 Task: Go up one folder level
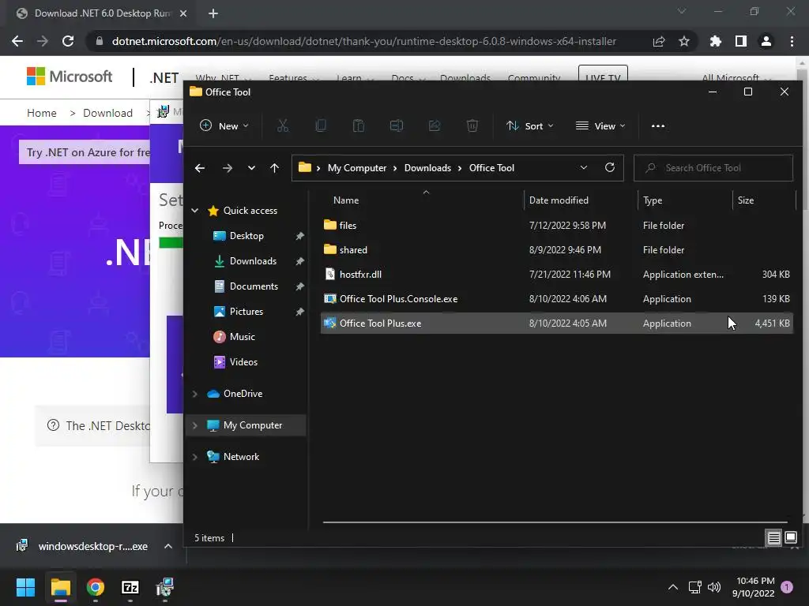point(274,168)
